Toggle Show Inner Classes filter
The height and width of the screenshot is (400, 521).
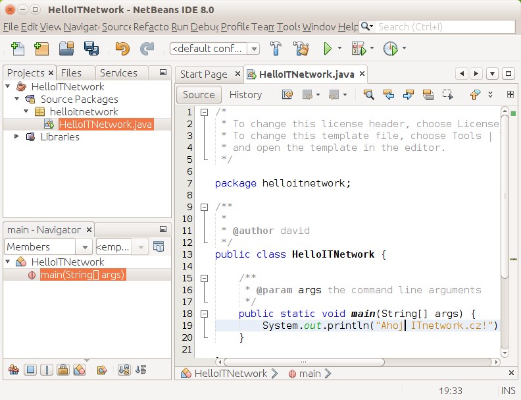[80, 370]
